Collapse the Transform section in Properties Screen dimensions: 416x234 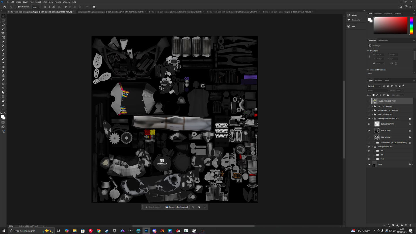368,51
